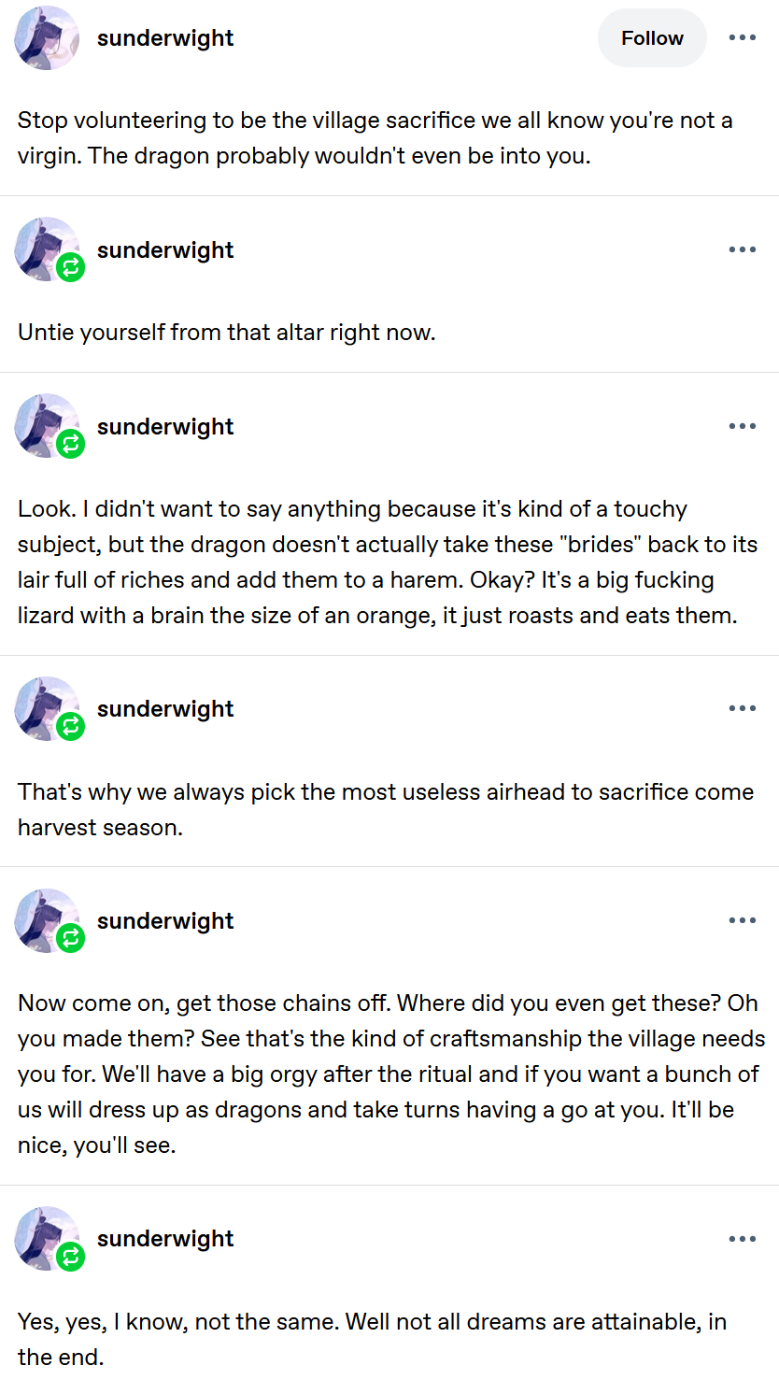
Task: Click the green reblog badge above "Look. I didn't want"
Action: tap(70, 445)
